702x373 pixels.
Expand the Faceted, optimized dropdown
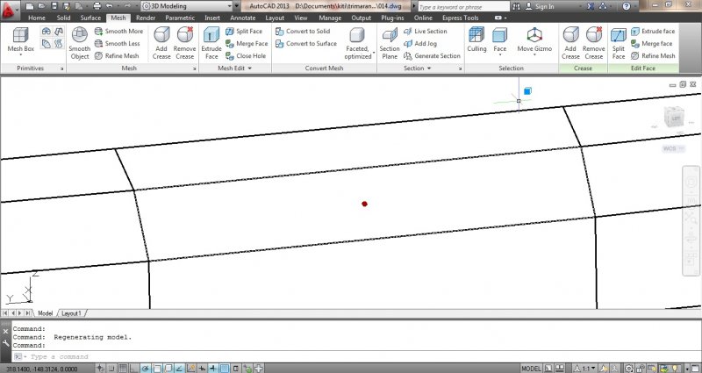click(x=374, y=53)
